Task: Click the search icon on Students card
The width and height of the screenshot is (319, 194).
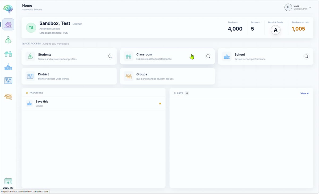Action: point(110,56)
